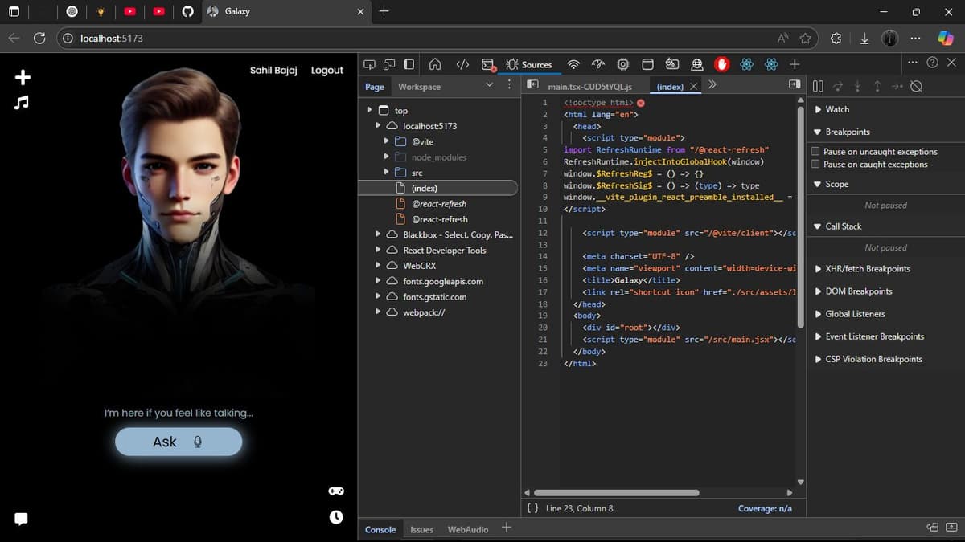965x542 pixels.
Task: Toggle pretty print curly braces button
Action: click(x=532, y=508)
